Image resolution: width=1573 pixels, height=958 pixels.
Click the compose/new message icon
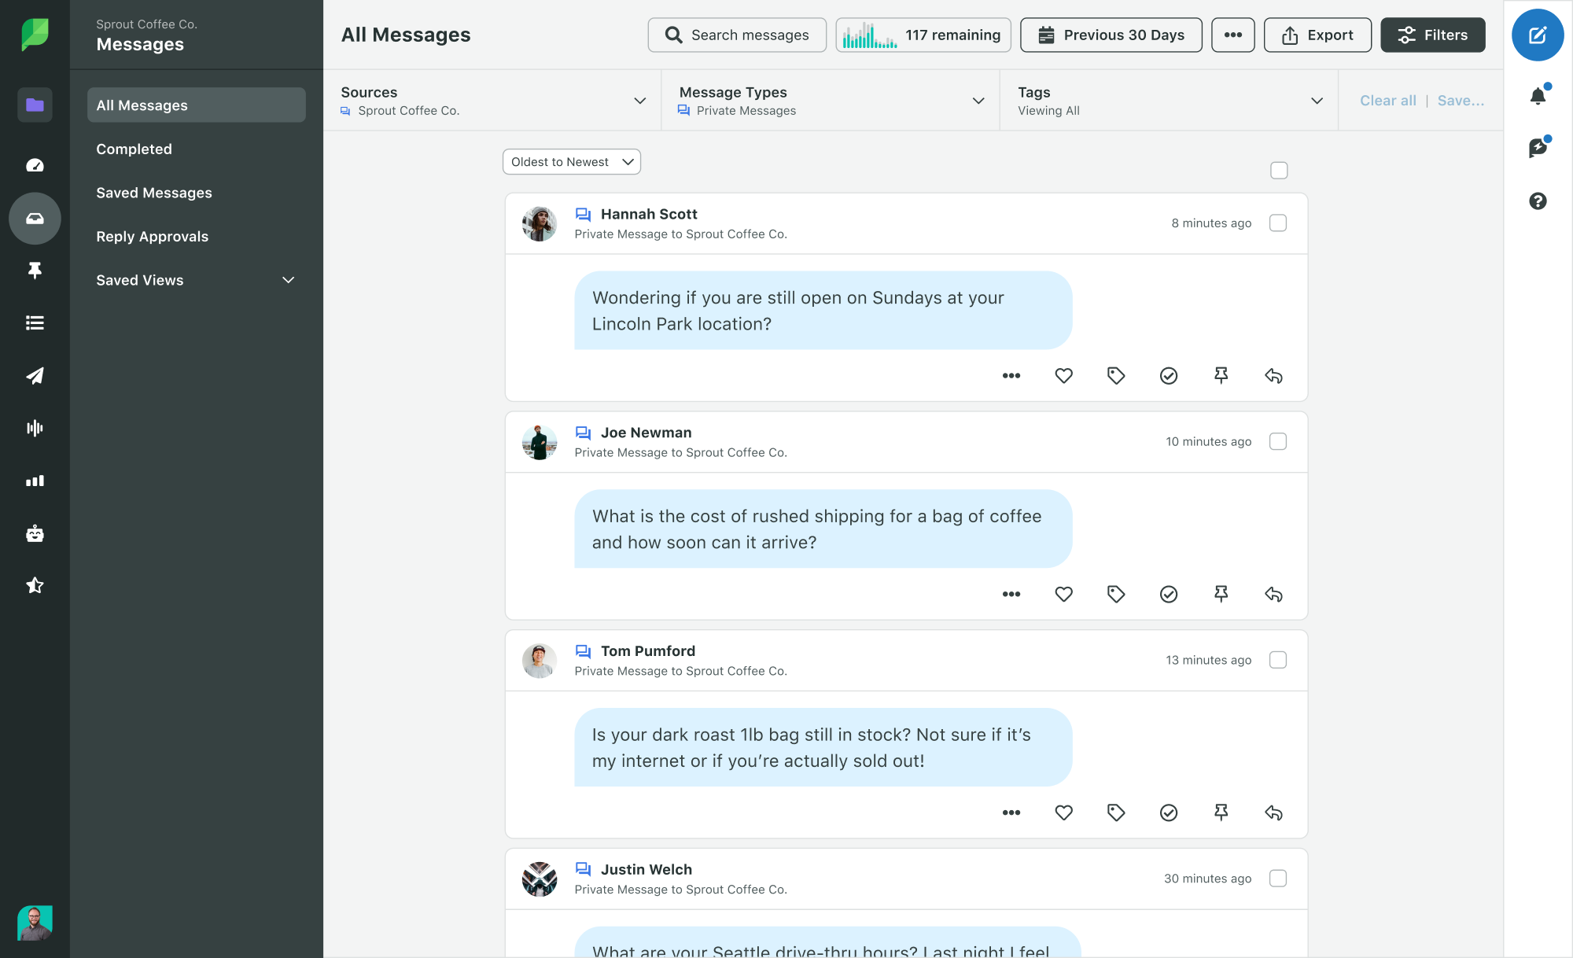click(x=1537, y=34)
